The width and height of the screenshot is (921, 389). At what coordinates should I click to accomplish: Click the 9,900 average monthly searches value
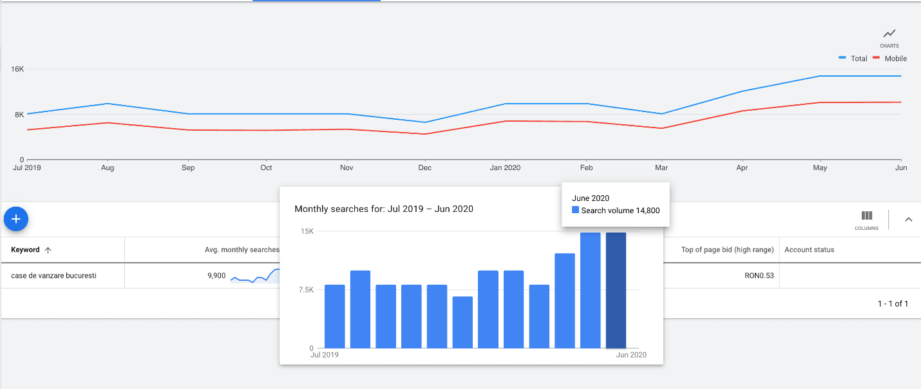(x=216, y=276)
